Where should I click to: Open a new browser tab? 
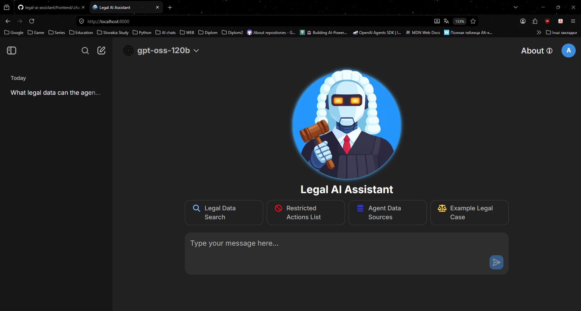[x=170, y=7]
